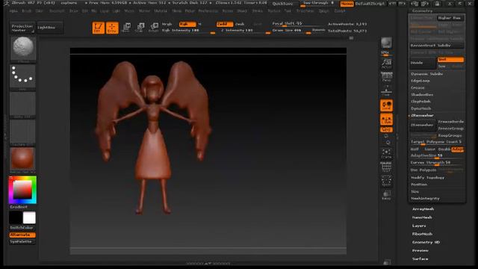The height and width of the screenshot is (269, 478).
Task: Toggle the M material channel button
Action: click(200, 24)
